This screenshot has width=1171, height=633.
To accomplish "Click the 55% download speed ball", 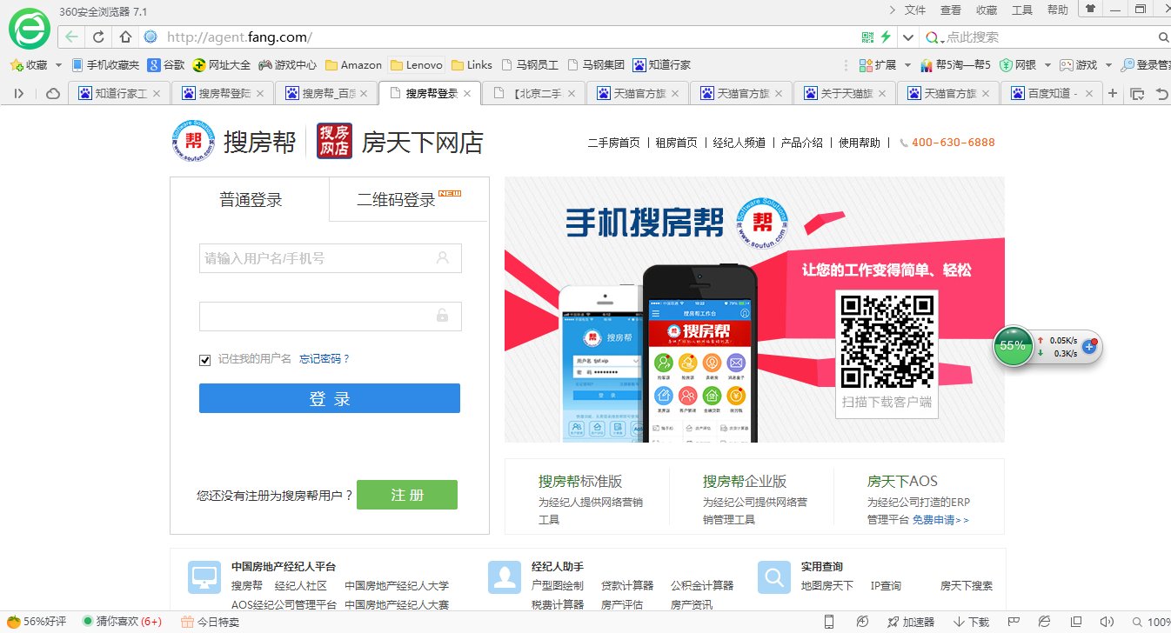I will click(1012, 345).
